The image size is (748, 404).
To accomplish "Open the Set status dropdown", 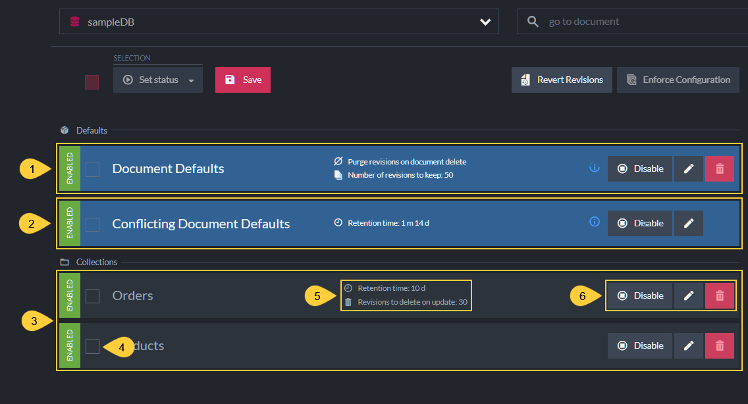I will 158,80.
